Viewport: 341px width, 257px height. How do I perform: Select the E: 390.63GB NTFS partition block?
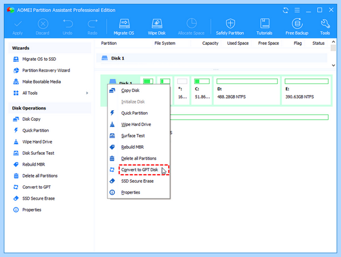306,90
